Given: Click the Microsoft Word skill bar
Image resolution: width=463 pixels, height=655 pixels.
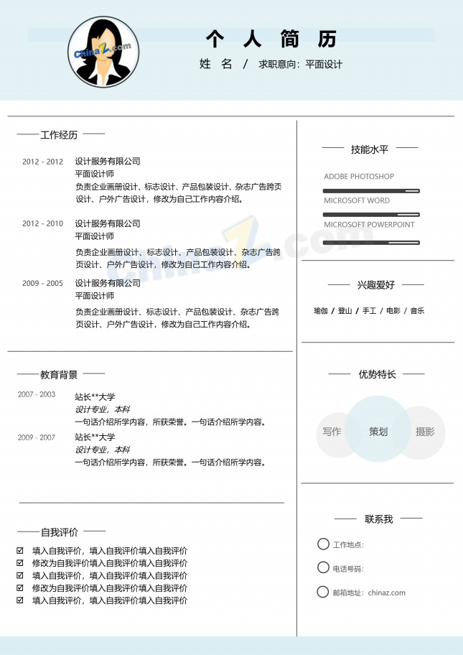Looking at the screenshot, I should [x=371, y=215].
